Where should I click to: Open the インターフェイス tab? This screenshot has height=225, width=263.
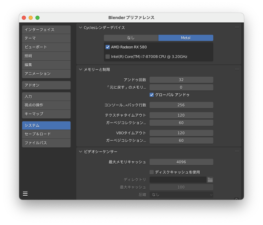(x=46, y=30)
